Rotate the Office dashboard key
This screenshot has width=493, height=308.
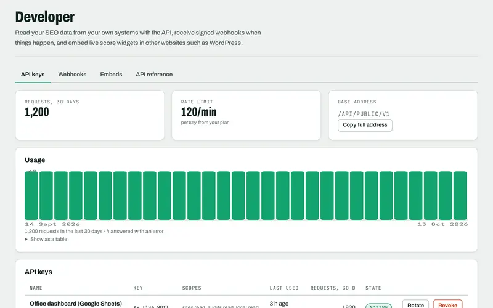click(415, 305)
